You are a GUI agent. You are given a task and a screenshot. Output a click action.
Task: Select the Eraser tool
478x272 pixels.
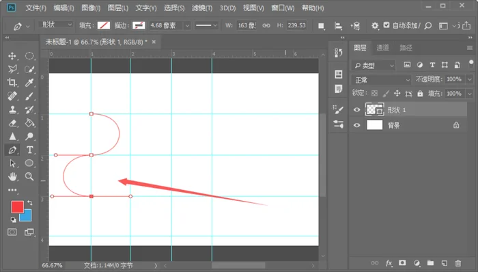(x=12, y=123)
